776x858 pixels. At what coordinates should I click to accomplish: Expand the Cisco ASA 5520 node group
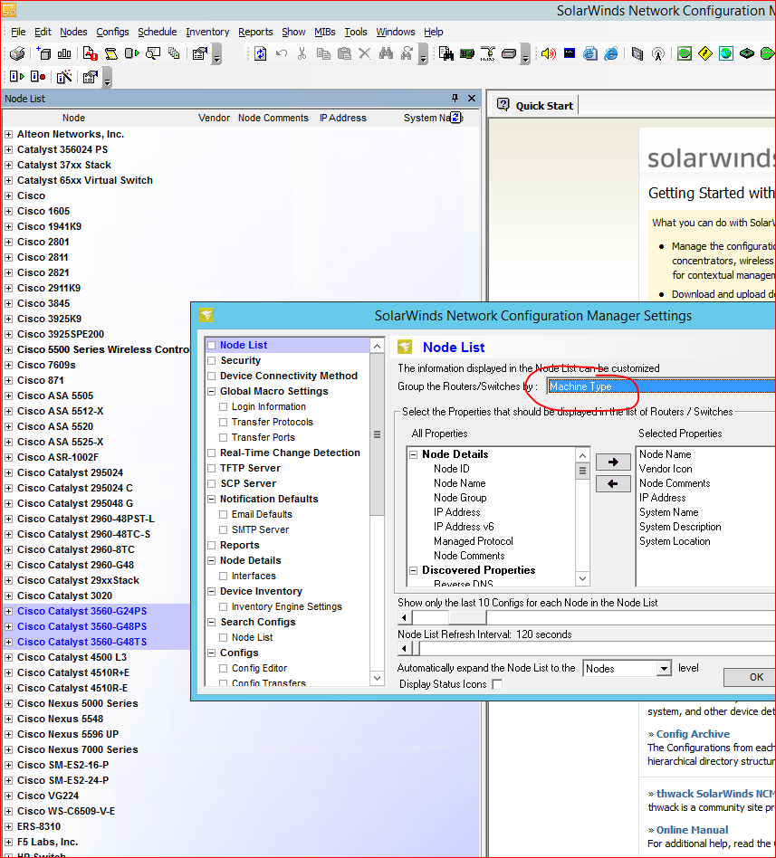click(9, 426)
